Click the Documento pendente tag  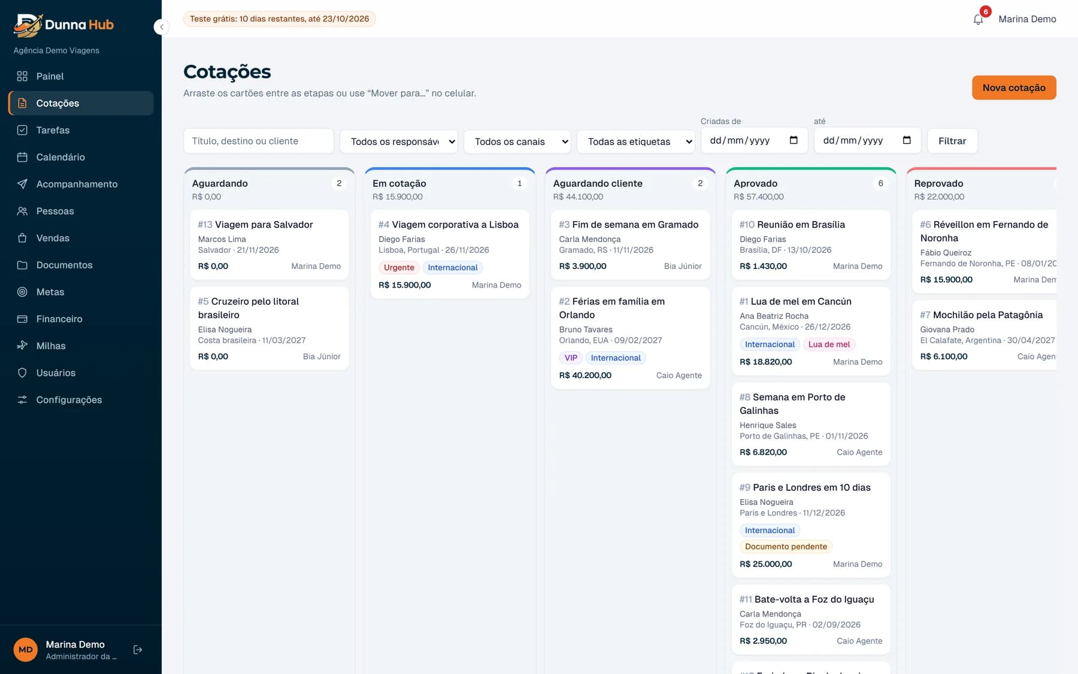tap(786, 546)
